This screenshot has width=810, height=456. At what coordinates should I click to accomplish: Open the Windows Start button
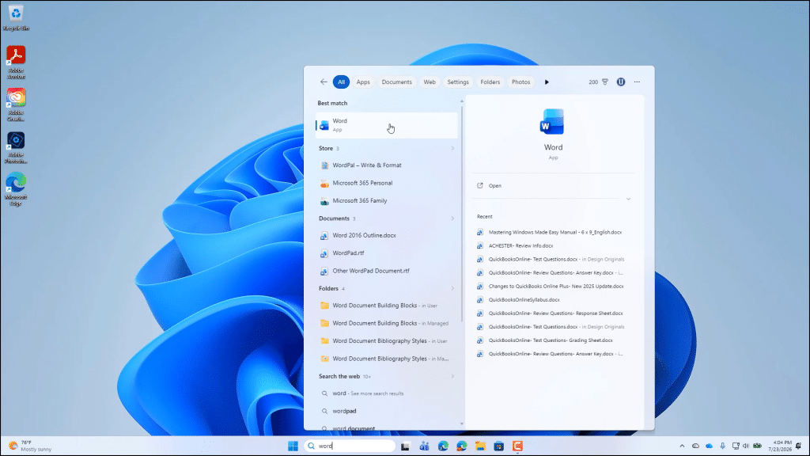coord(293,446)
